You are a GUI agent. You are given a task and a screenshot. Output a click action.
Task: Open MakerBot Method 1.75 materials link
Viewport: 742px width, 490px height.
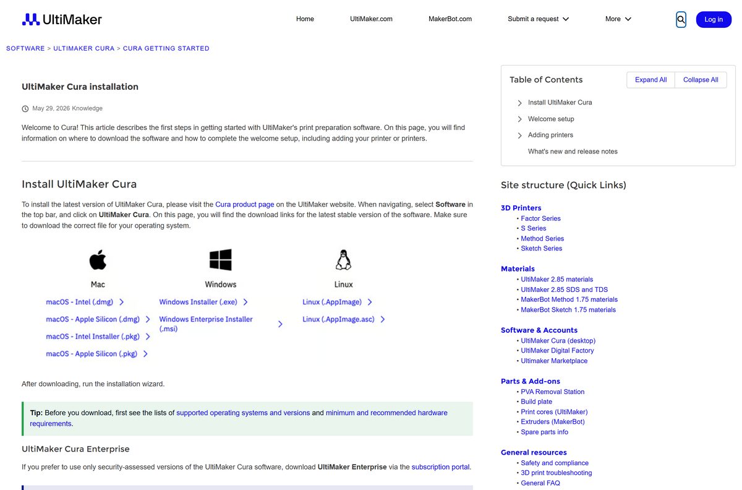[x=569, y=299]
